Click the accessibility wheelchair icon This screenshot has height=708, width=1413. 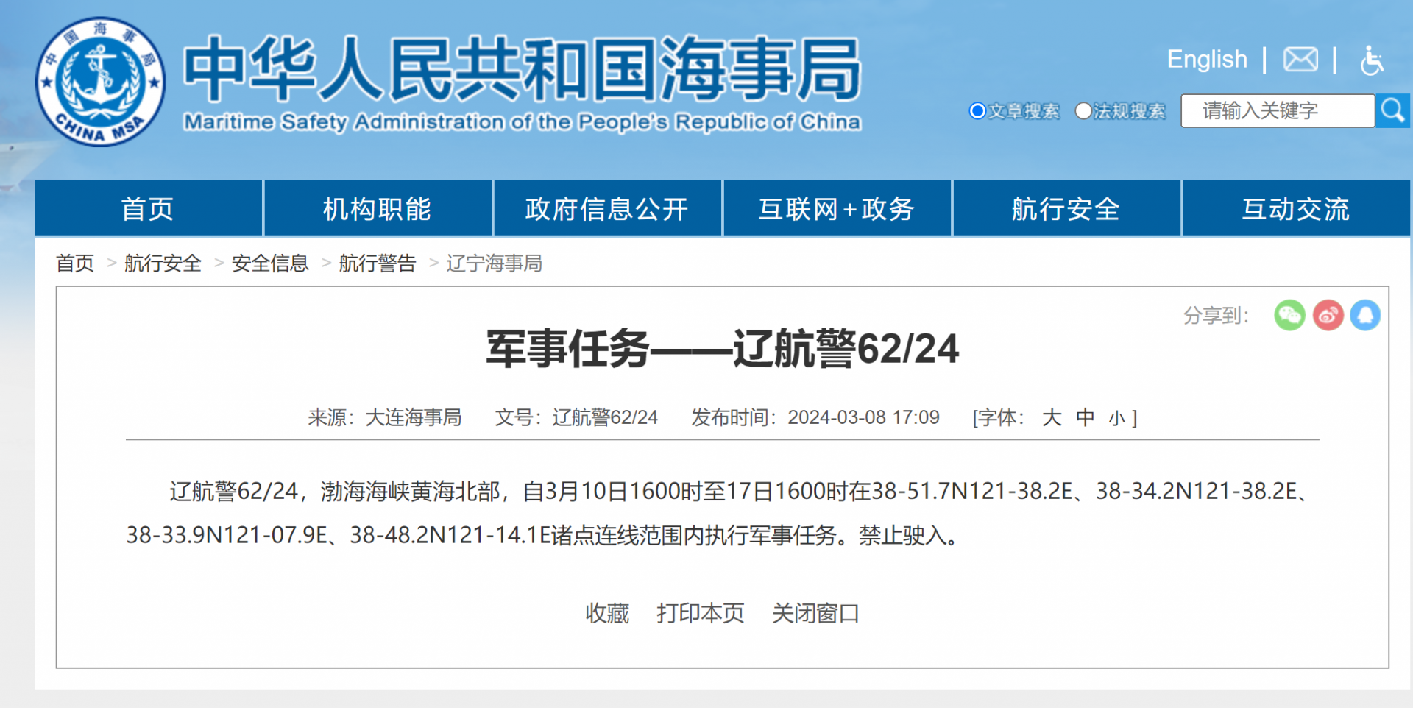[x=1371, y=60]
